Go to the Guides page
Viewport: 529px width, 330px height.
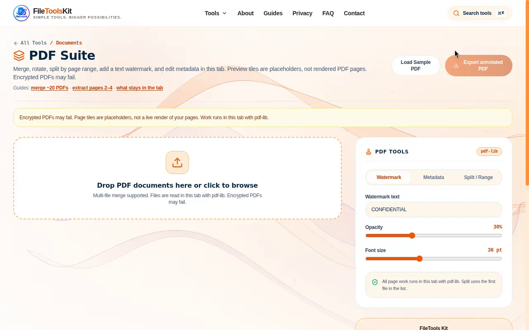[x=273, y=13]
